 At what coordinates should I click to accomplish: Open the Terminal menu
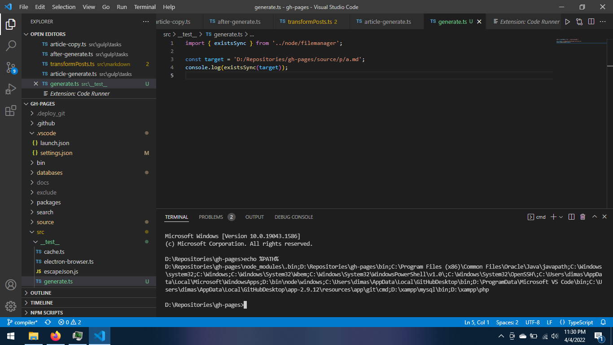pos(144,7)
